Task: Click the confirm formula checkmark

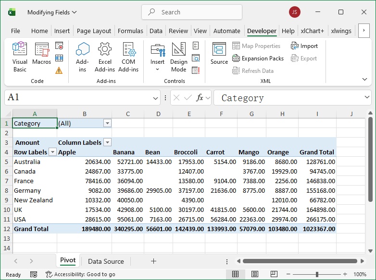Action: coord(188,97)
